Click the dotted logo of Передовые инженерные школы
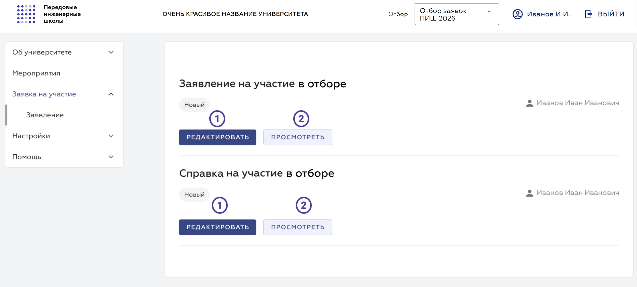 26,14
